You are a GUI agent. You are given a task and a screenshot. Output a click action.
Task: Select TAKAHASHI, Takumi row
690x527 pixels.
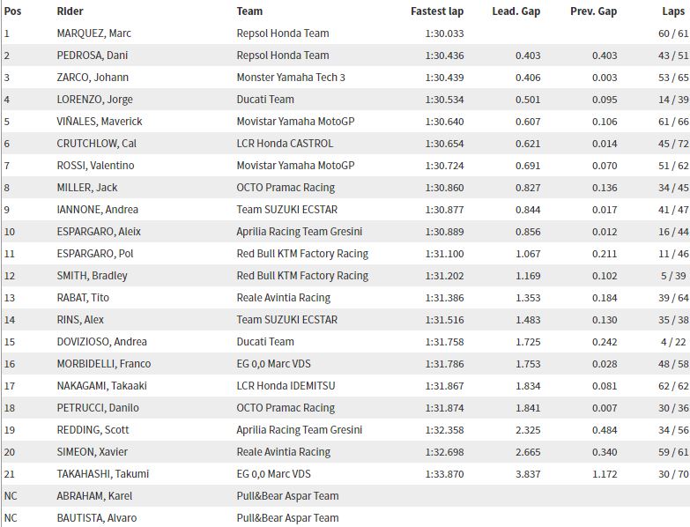345,474
